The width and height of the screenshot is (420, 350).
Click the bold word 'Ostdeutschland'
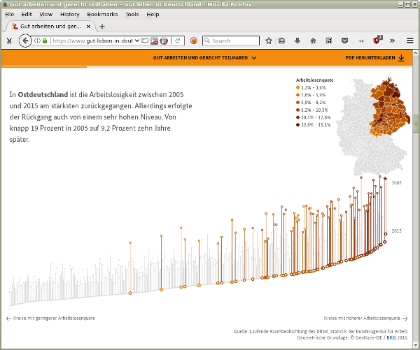(x=43, y=94)
